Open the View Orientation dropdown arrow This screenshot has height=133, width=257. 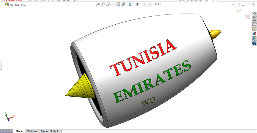(127, 5)
